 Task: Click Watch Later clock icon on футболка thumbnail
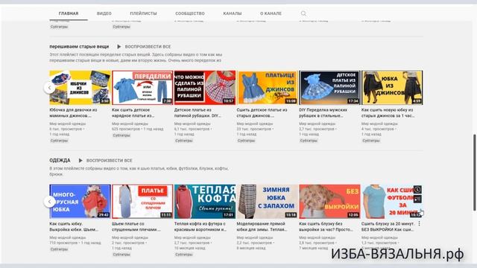pos(417,190)
